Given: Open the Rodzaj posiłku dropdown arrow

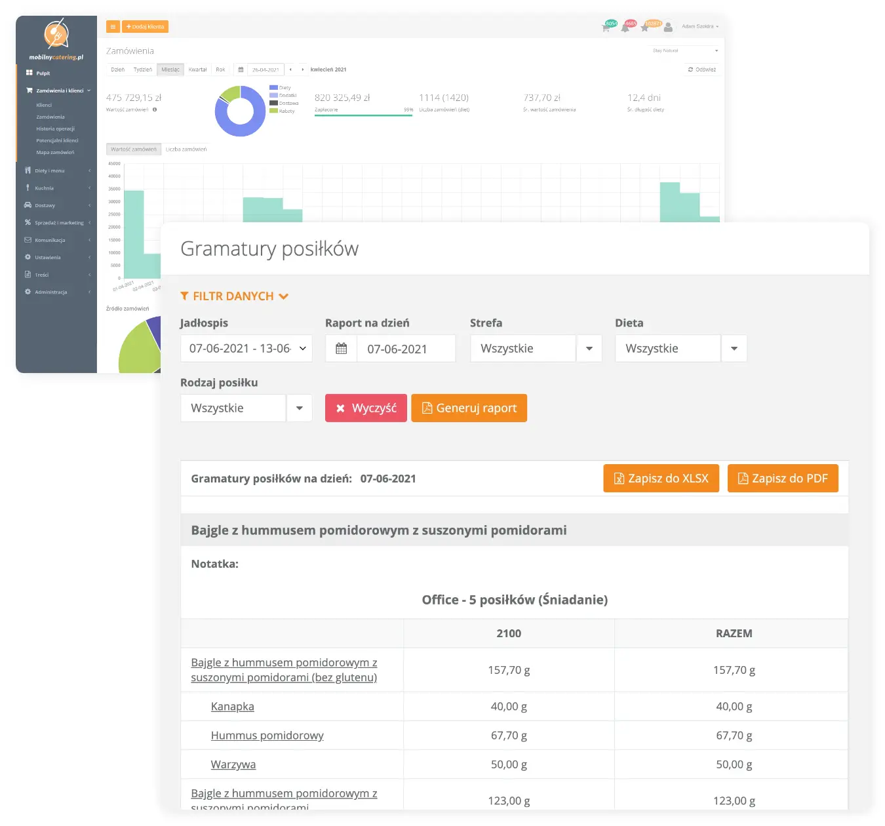Looking at the screenshot, I should pyautogui.click(x=299, y=408).
